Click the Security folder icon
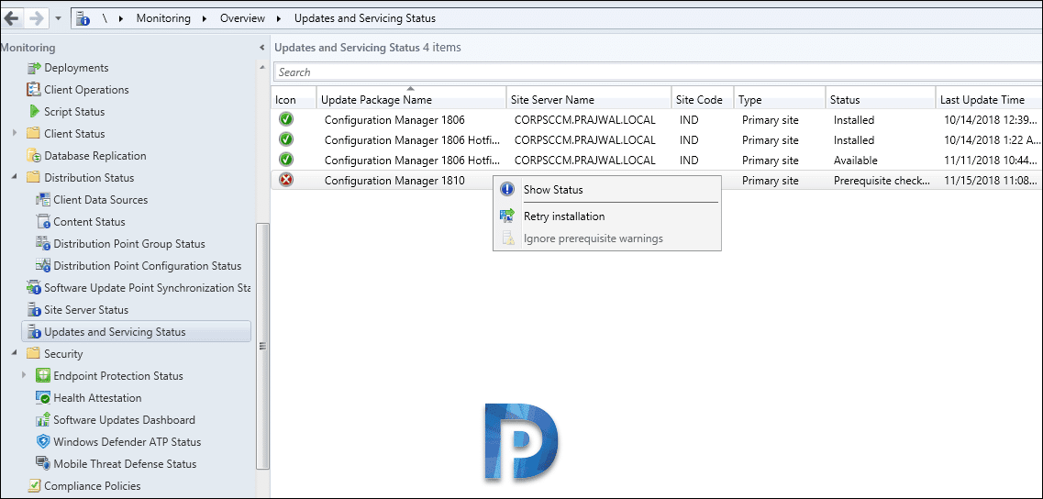This screenshot has height=499, width=1043. 33,353
